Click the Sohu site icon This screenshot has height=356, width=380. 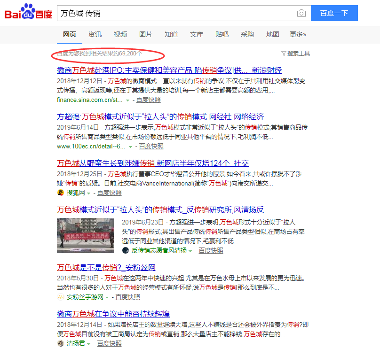[x=60, y=193]
